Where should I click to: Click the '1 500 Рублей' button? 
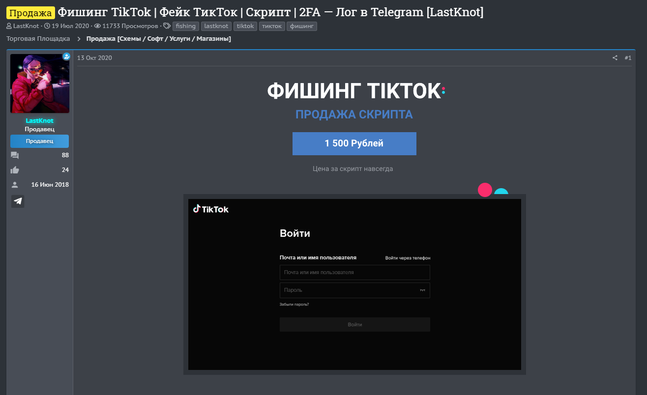[354, 143]
